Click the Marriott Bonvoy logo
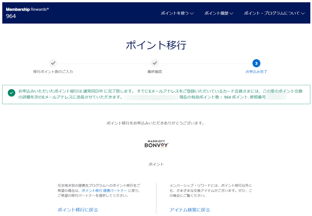The width and height of the screenshot is (312, 216). coord(156,144)
